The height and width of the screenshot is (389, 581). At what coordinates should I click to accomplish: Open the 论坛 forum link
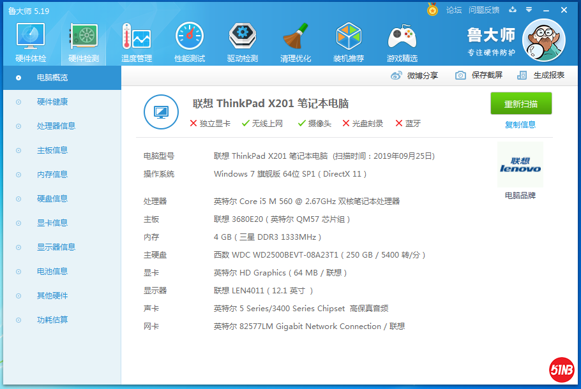pos(455,10)
